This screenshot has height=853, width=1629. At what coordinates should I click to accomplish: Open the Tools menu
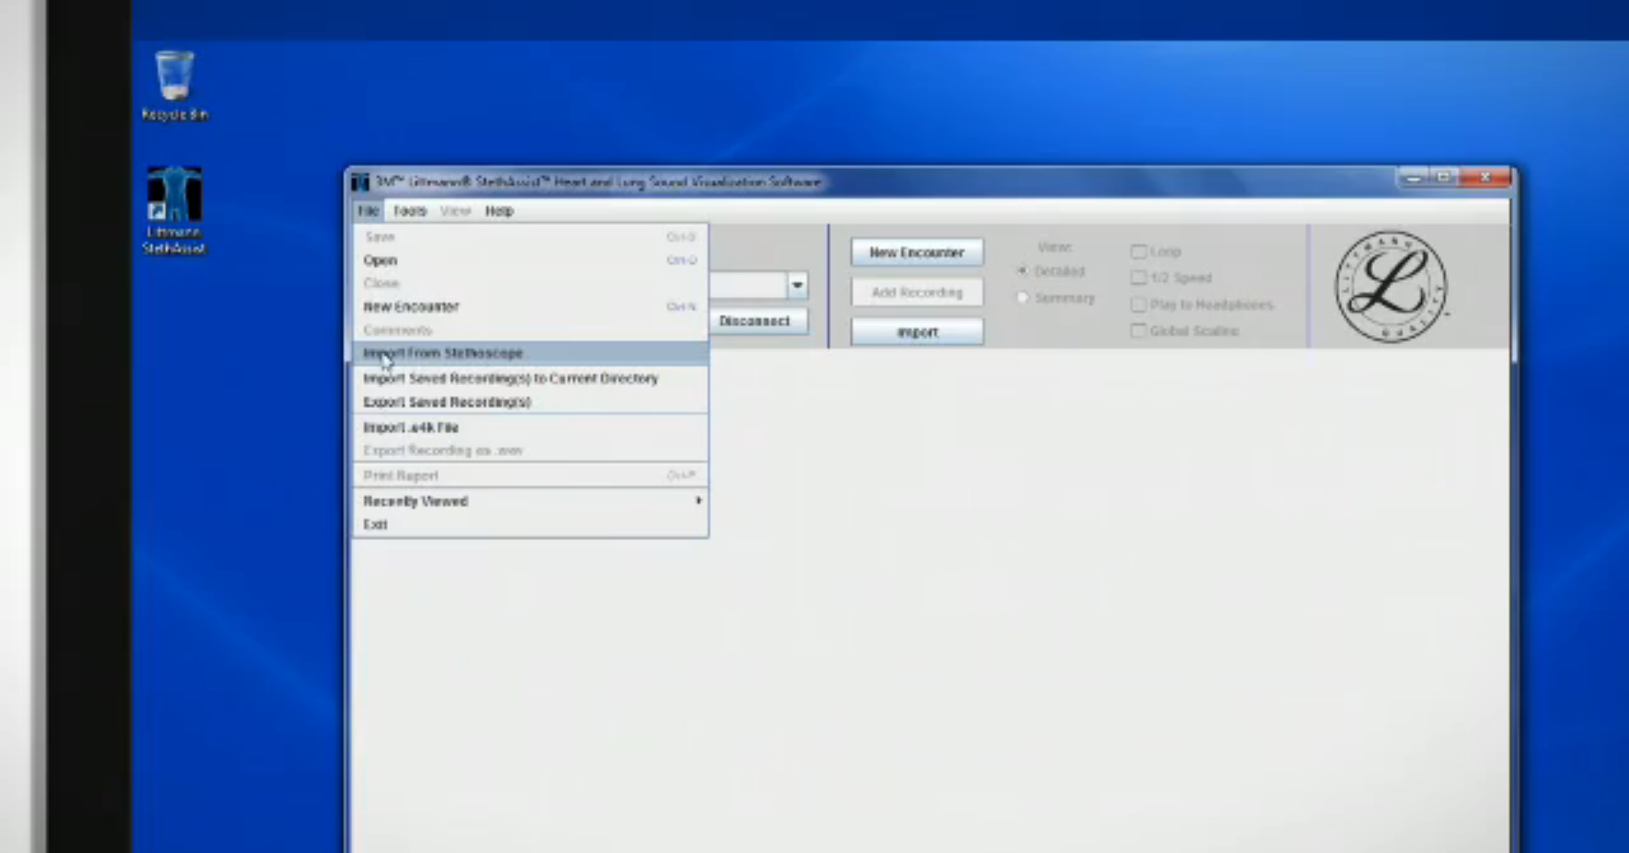point(410,211)
